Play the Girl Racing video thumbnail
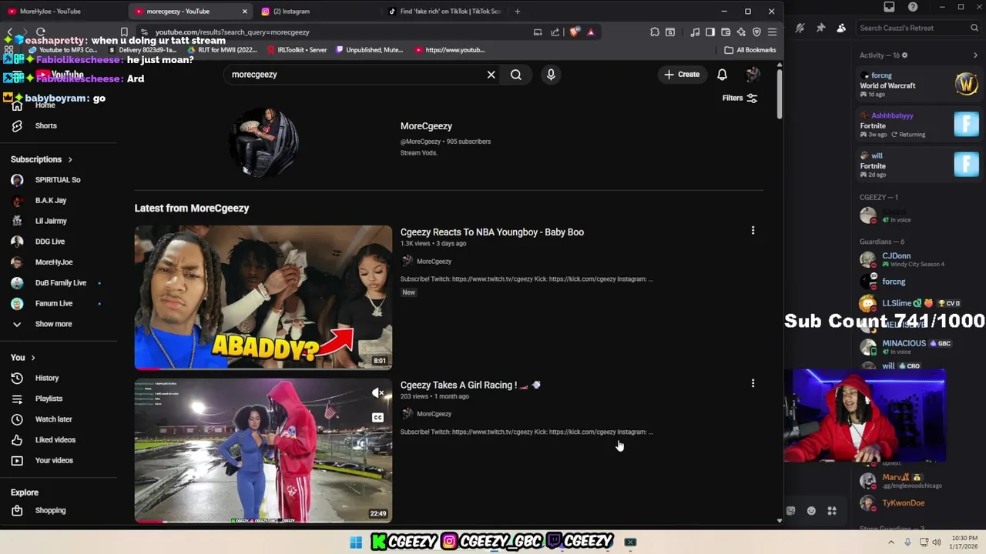The height and width of the screenshot is (554, 986). pos(263,450)
